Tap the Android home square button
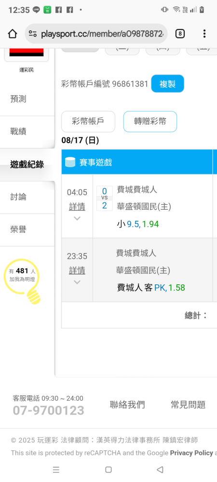 (x=108, y=469)
